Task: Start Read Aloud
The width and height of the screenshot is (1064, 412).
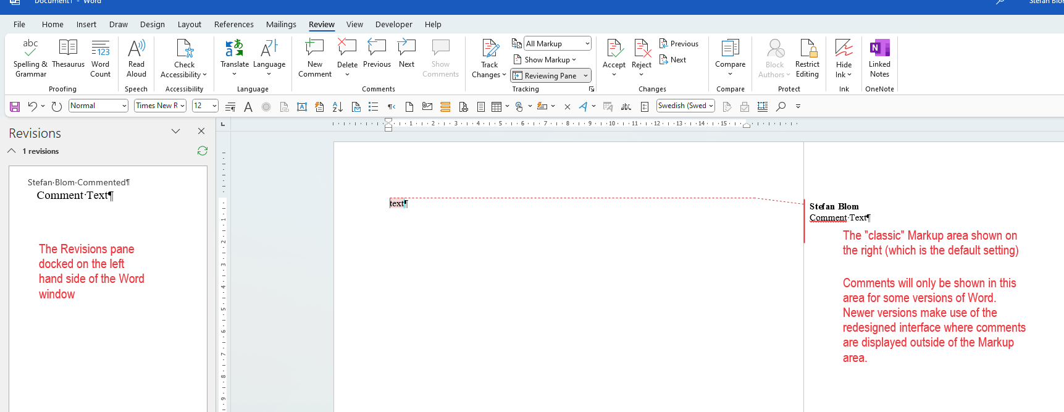Action: [x=136, y=58]
